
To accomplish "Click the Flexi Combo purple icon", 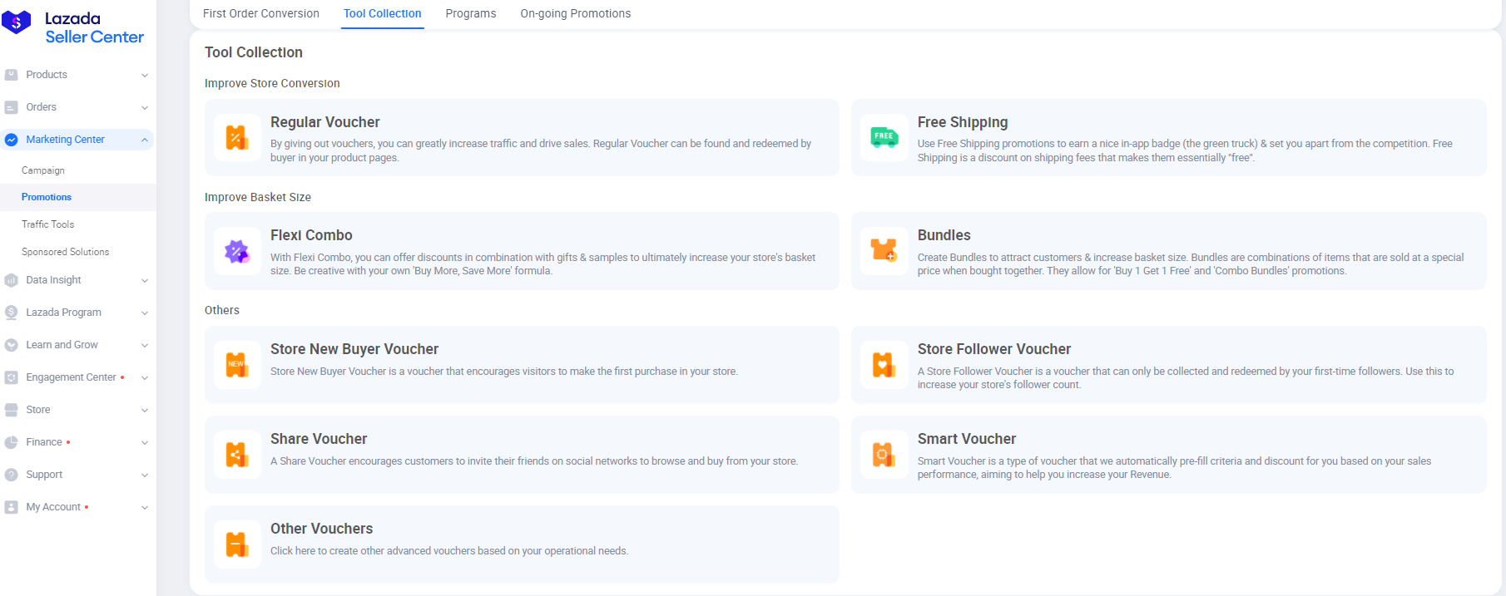I will click(237, 251).
